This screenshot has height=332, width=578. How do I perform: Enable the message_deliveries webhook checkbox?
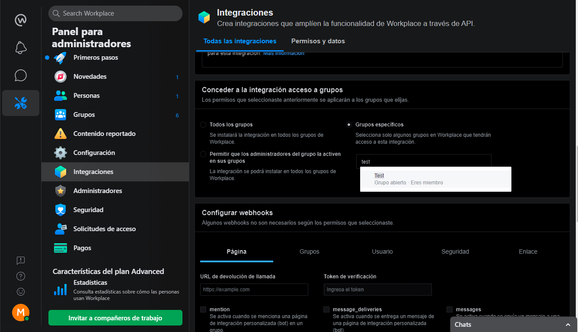pos(326,309)
